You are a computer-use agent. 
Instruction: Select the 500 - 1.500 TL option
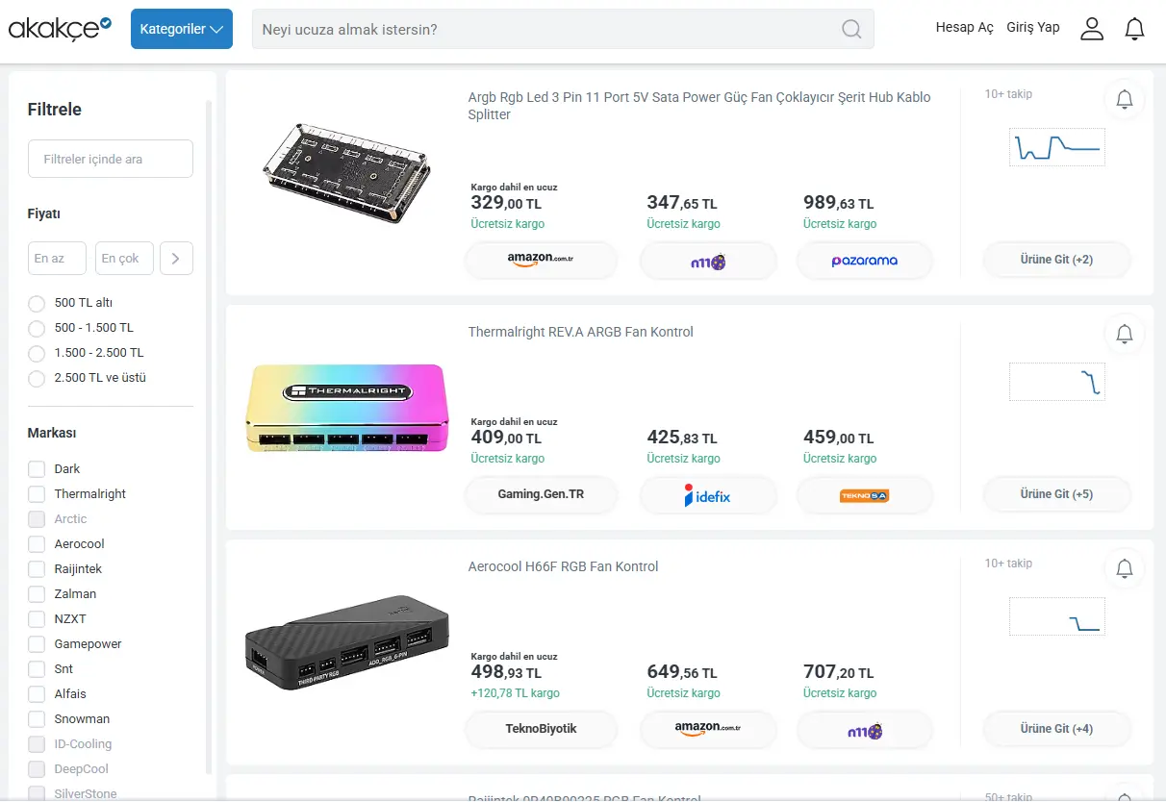click(x=37, y=328)
